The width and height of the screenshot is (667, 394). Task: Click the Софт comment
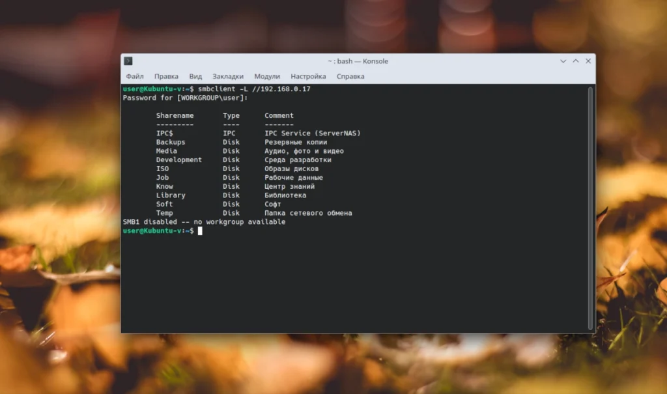point(273,204)
